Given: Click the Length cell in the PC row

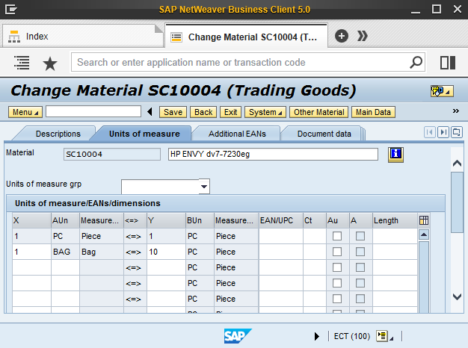Looking at the screenshot, I should pyautogui.click(x=395, y=236).
